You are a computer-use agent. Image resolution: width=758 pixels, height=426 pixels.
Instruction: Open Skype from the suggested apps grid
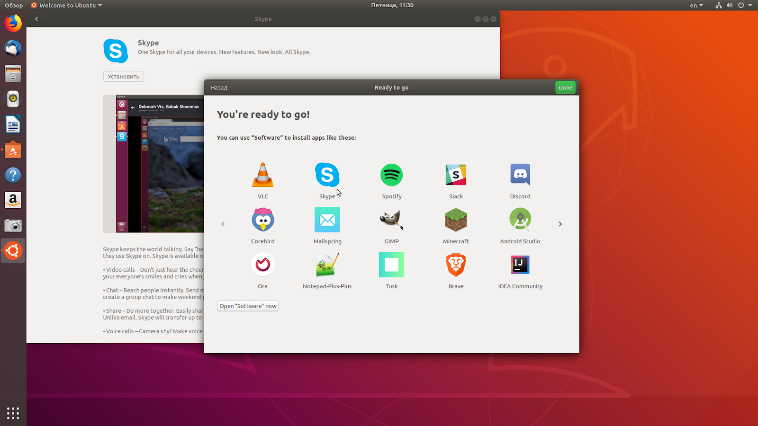point(327,175)
